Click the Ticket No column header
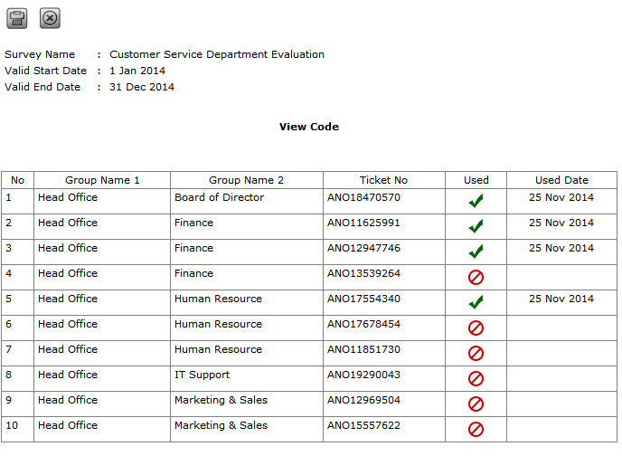The width and height of the screenshot is (622, 456). point(383,180)
